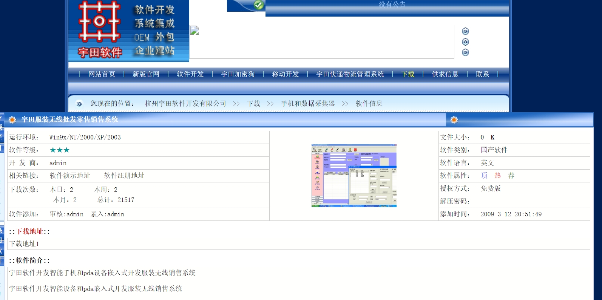Select the 移动开发 menu item

click(285, 74)
